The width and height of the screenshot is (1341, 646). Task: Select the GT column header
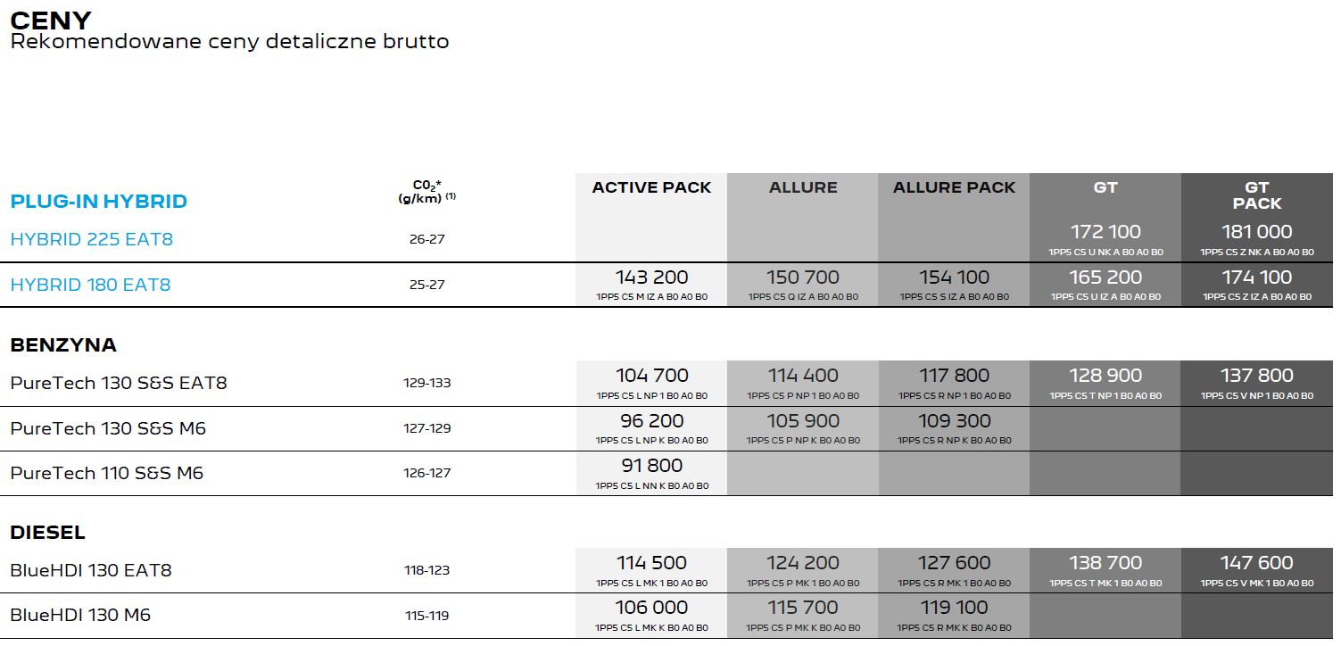[x=1105, y=187]
